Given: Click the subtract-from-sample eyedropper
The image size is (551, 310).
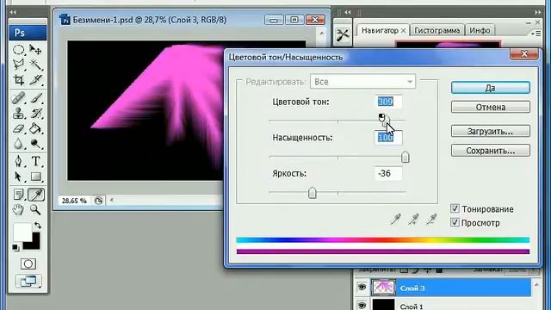Looking at the screenshot, I should point(431,220).
